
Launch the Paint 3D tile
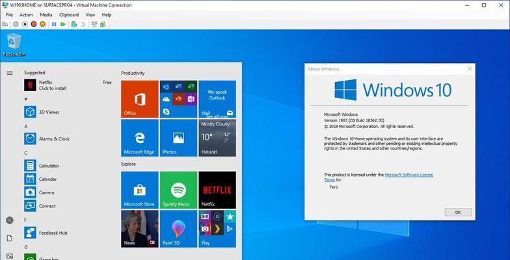(178, 229)
